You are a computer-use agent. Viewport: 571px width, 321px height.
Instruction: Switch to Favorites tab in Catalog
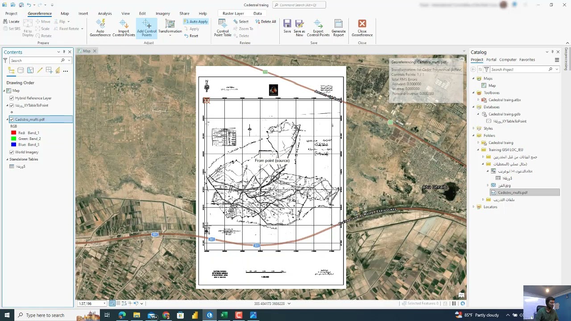coord(527,60)
